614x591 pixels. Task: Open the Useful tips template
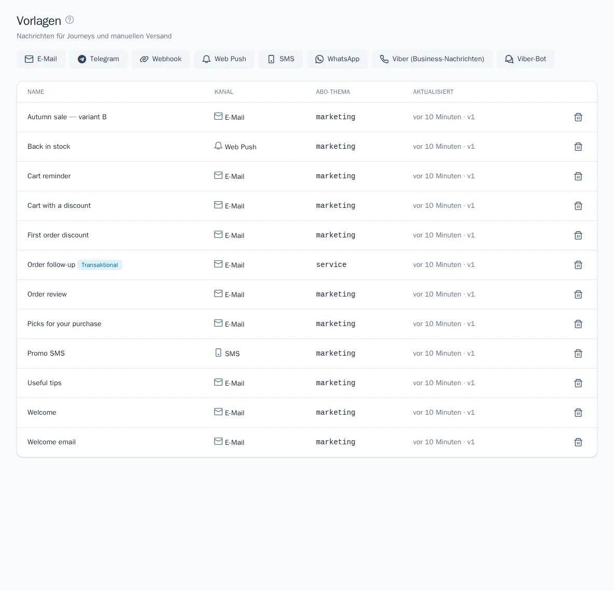pyautogui.click(x=44, y=383)
